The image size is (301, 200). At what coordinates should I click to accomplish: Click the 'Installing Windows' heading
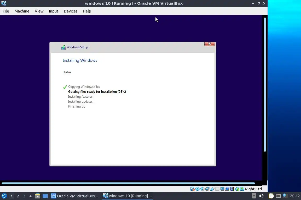point(80,60)
